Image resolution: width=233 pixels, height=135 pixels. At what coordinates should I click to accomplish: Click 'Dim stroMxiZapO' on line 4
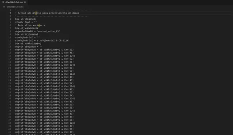pos(25,19)
